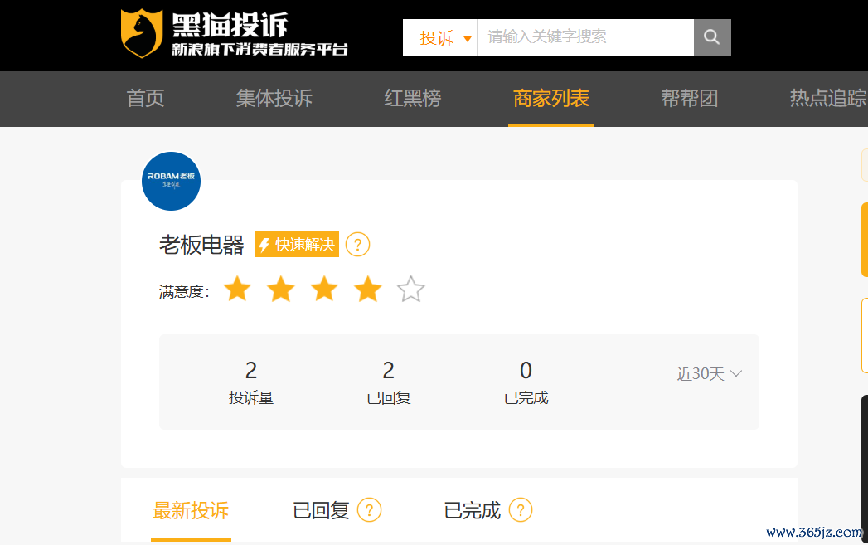The width and height of the screenshot is (868, 545).
Task: Open the 红黑榜 nav item
Action: 412,98
